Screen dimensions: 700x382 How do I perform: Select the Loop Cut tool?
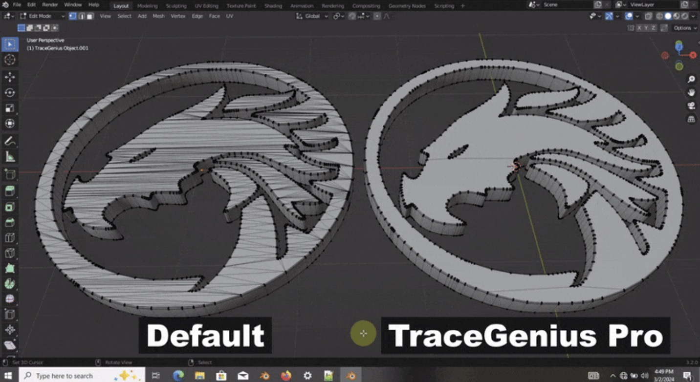(9, 238)
